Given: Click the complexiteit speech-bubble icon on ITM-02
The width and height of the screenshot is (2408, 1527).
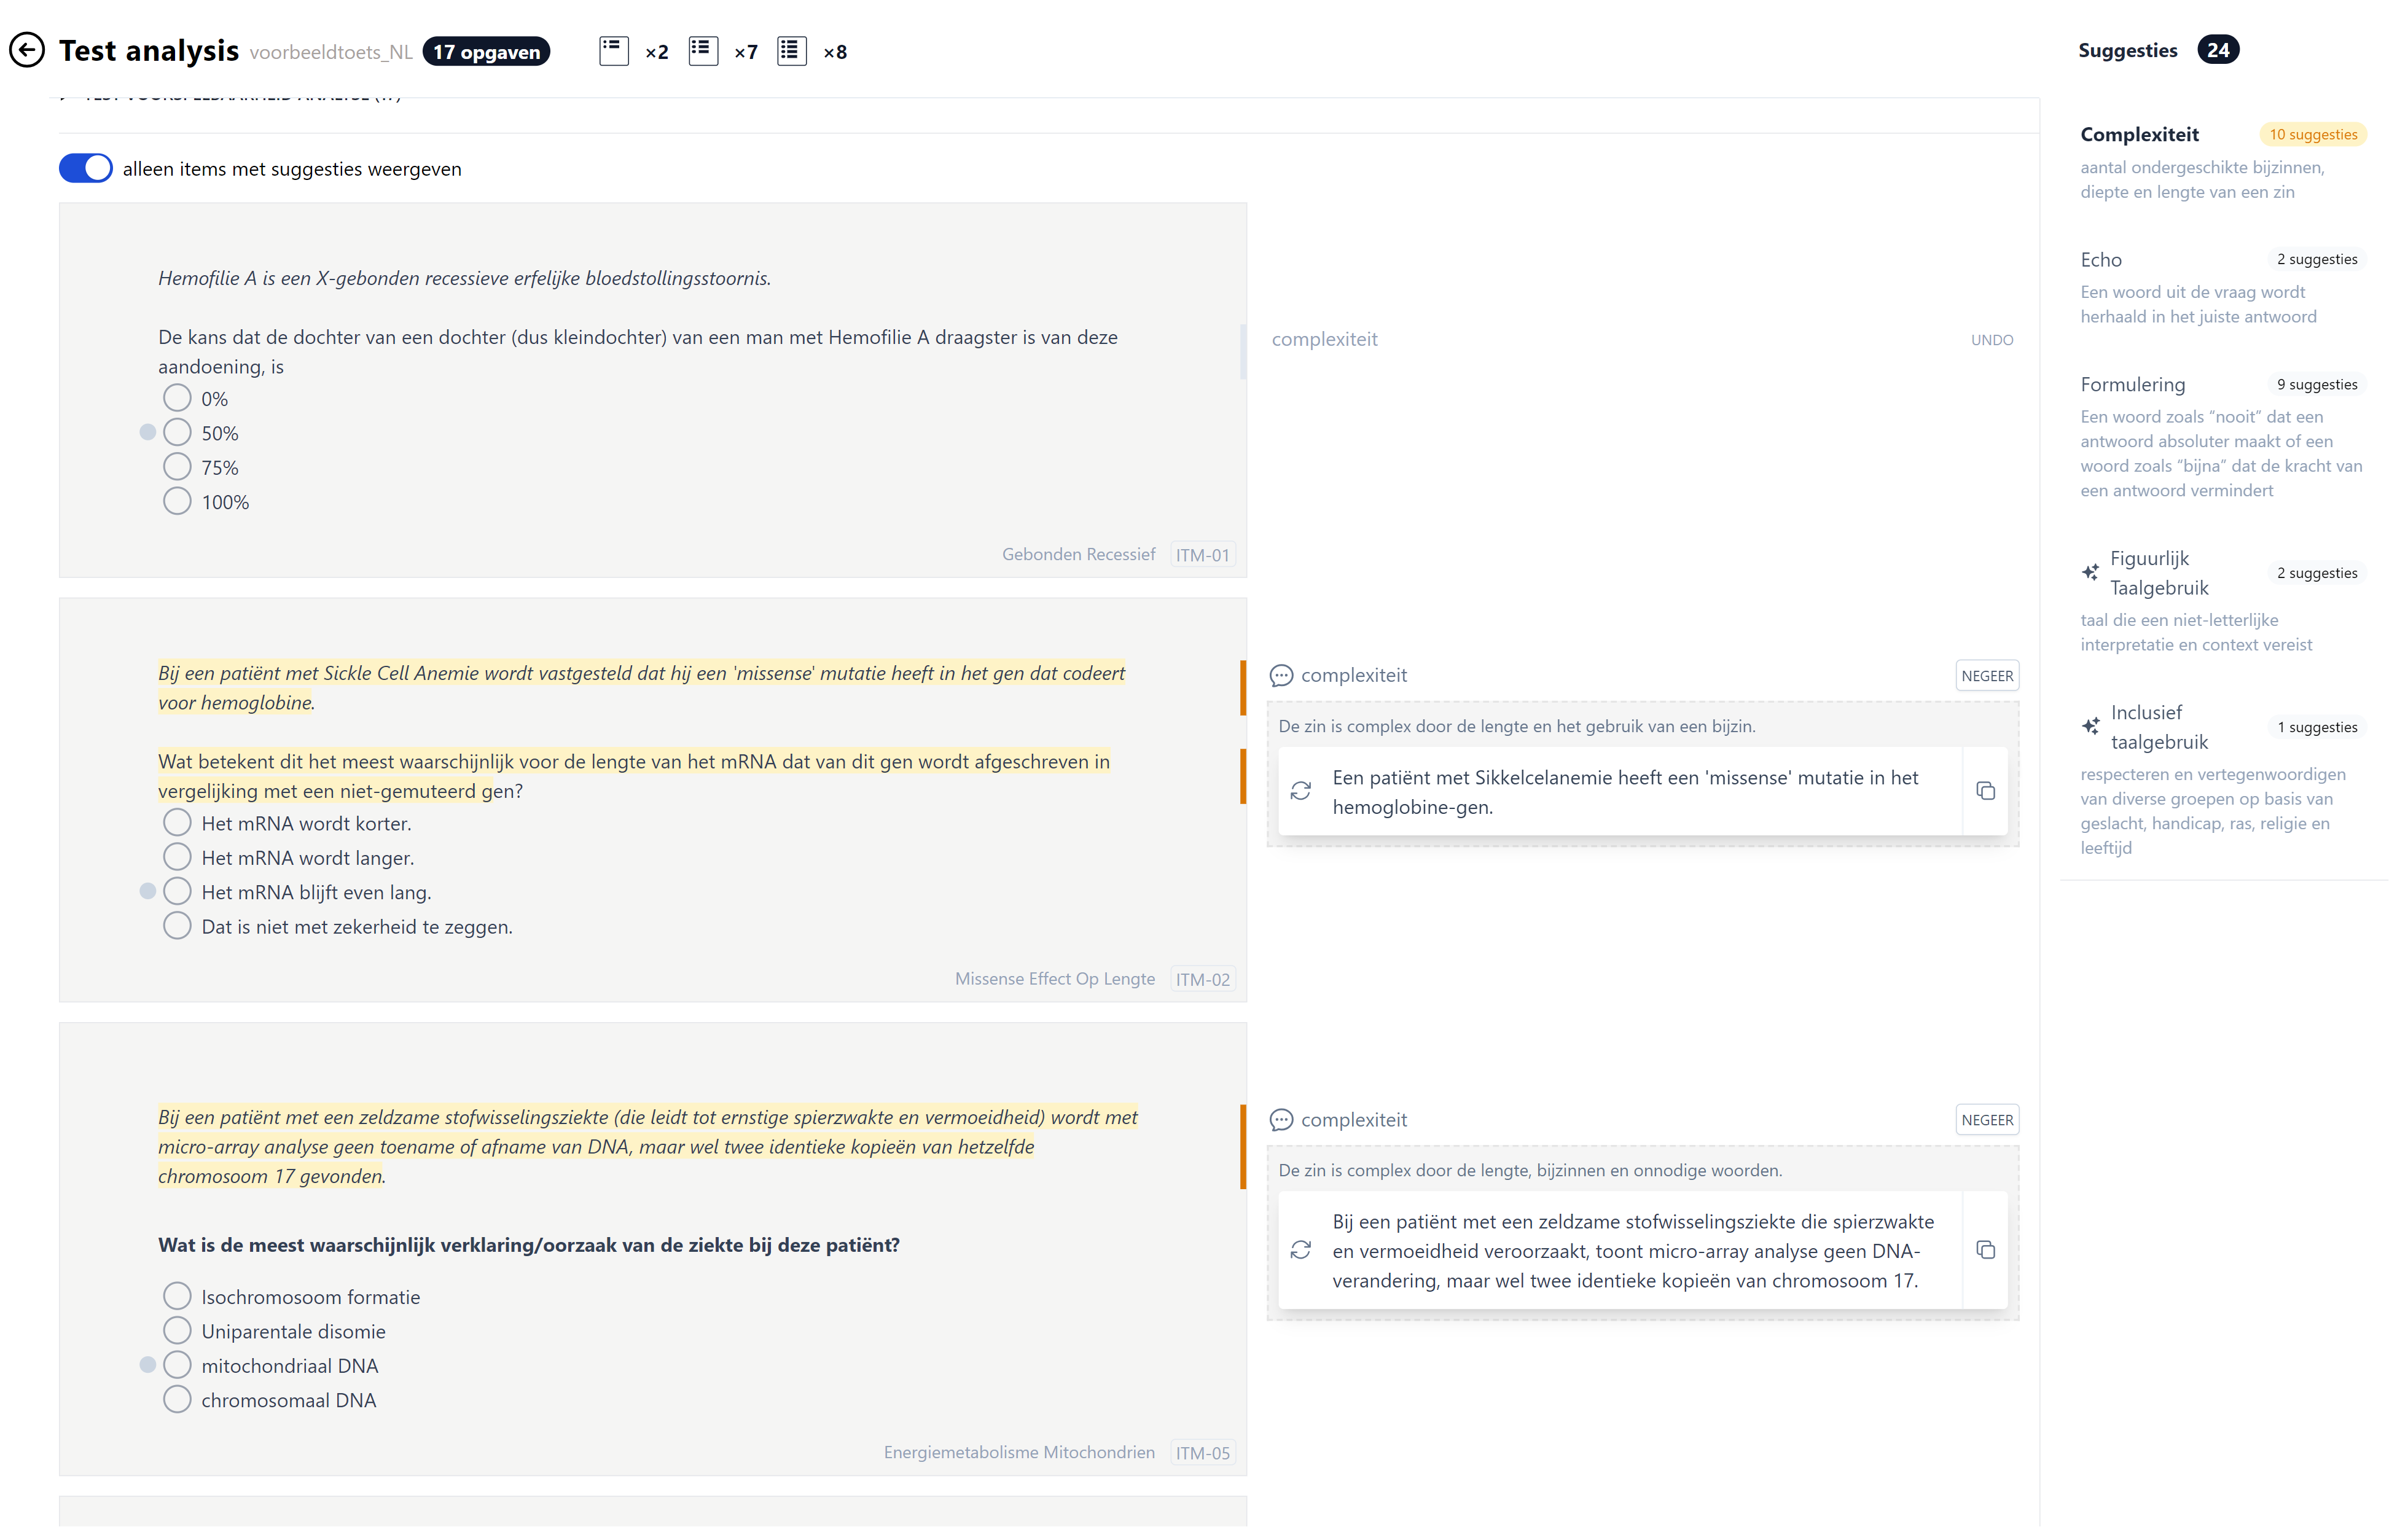Looking at the screenshot, I should 1281,675.
